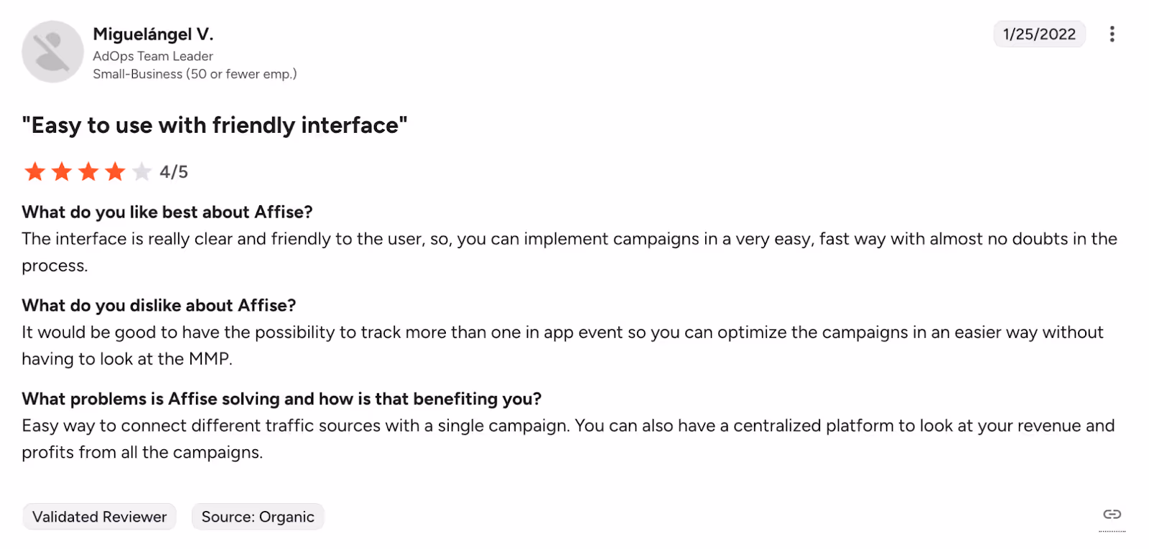Click the first orange rating star

click(34, 172)
